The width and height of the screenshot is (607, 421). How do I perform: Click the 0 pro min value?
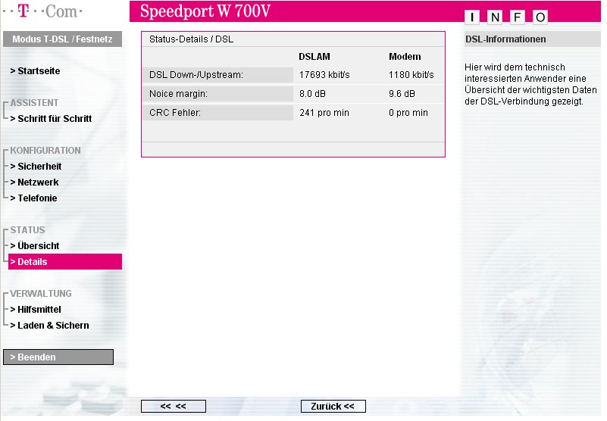pyautogui.click(x=408, y=113)
